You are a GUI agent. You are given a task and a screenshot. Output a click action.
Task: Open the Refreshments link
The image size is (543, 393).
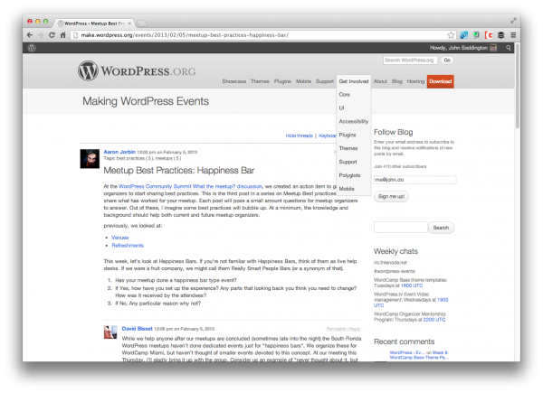[128, 246]
